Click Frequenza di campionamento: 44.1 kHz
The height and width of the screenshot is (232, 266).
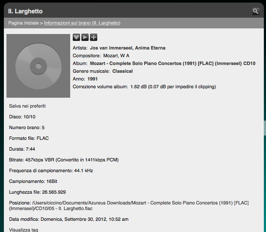[x=51, y=170]
